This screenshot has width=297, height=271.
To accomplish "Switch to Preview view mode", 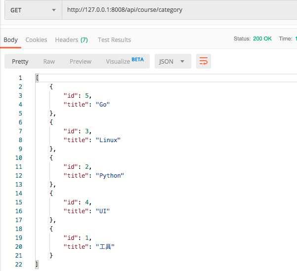I will coord(80,61).
